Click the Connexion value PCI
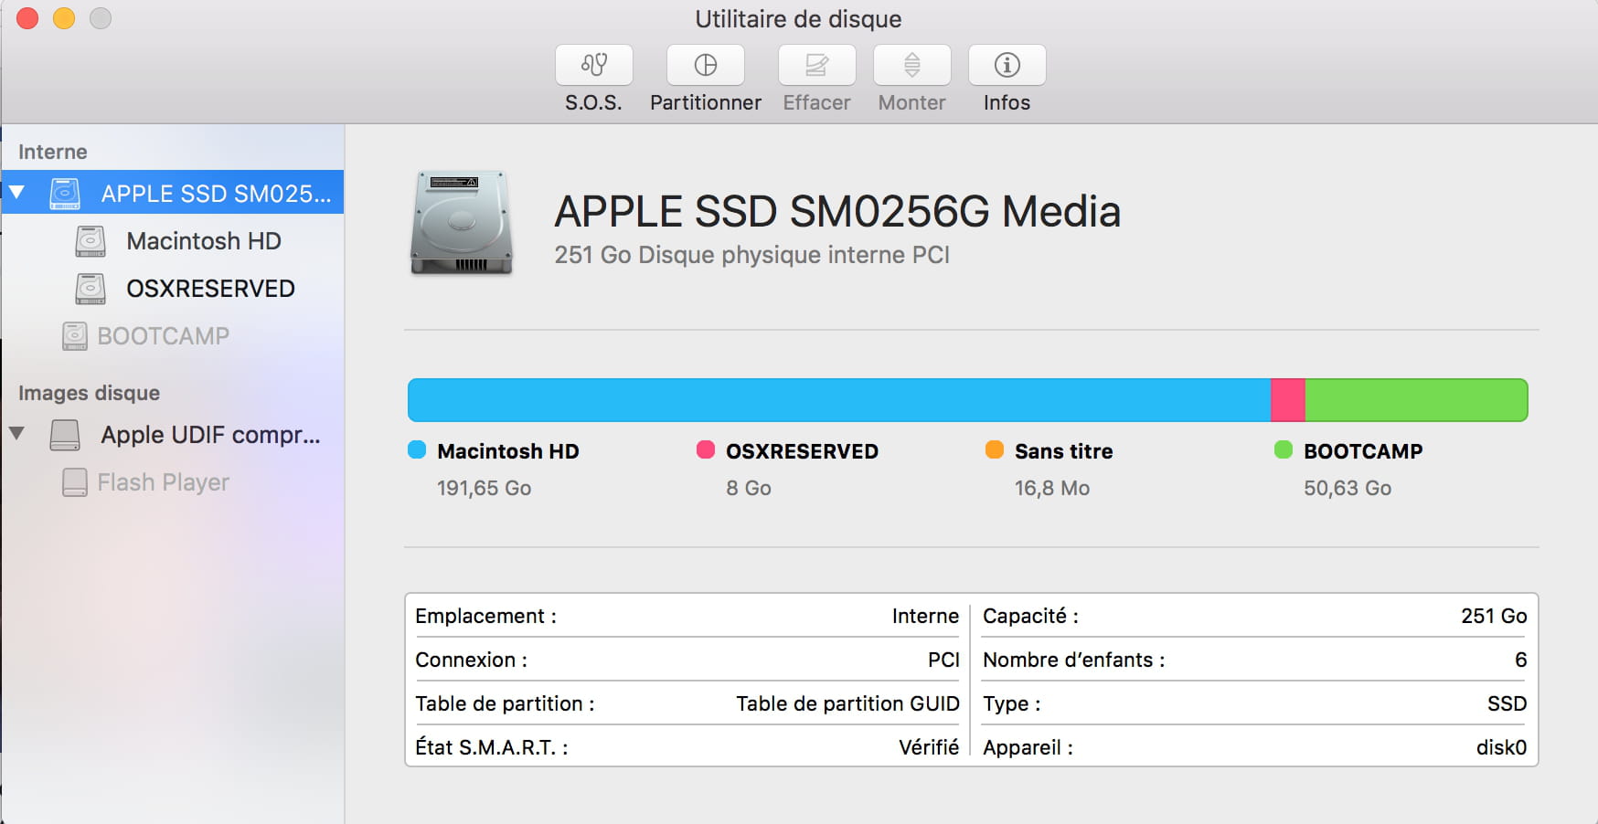1598x824 pixels. tap(943, 660)
